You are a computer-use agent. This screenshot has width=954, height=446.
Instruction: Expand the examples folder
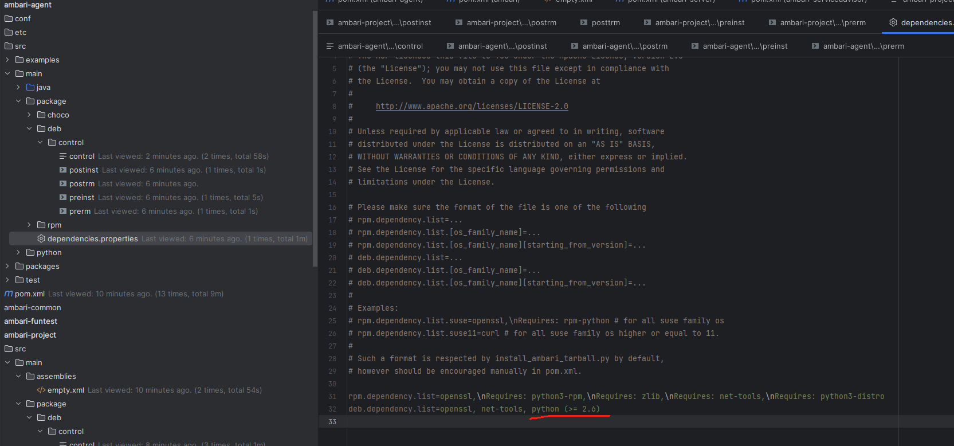point(7,60)
